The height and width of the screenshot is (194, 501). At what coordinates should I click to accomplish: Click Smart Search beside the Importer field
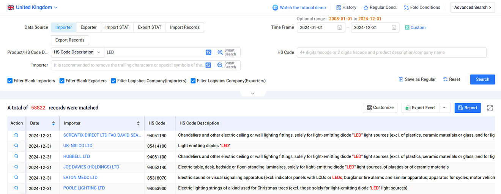[227, 65]
